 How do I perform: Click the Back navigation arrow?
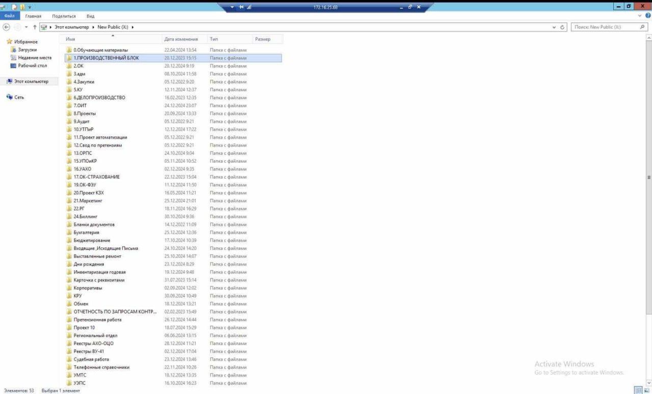pyautogui.click(x=7, y=27)
